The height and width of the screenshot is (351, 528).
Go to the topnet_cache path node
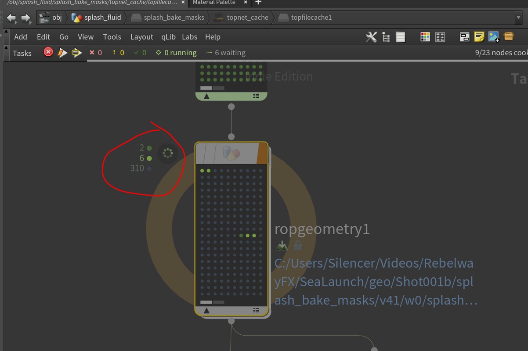click(242, 18)
